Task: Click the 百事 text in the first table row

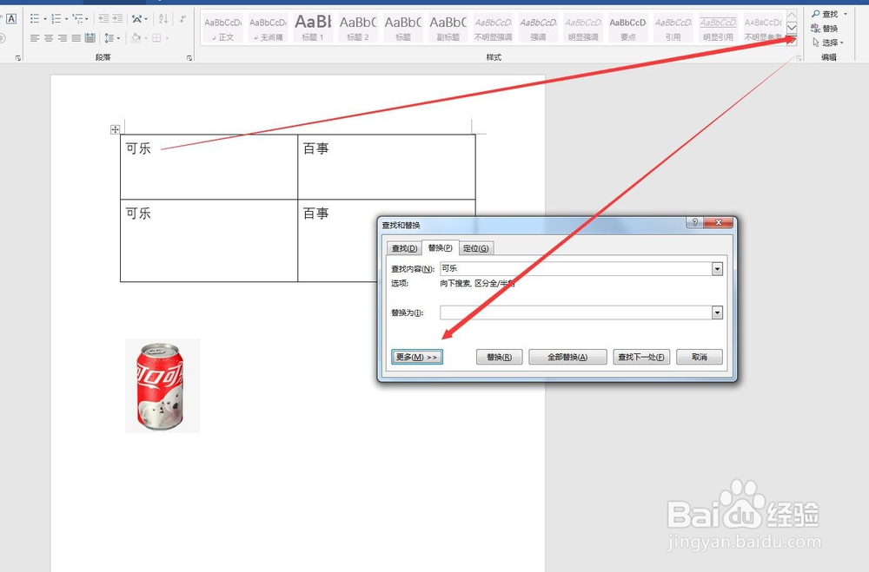Action: pyautogui.click(x=316, y=148)
